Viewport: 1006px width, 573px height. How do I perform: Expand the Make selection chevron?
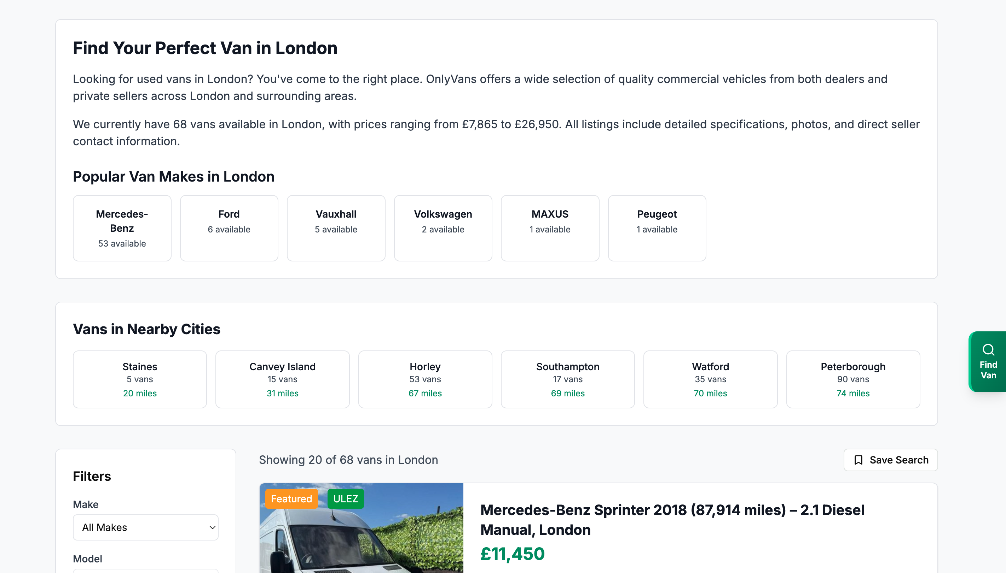(212, 527)
